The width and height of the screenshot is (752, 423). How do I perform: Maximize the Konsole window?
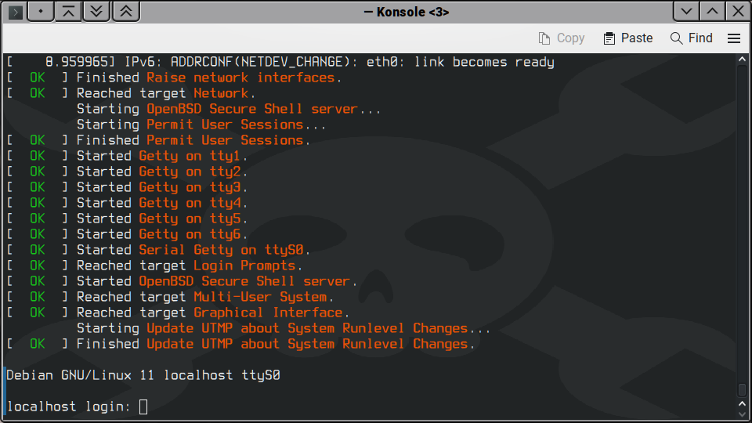click(712, 12)
